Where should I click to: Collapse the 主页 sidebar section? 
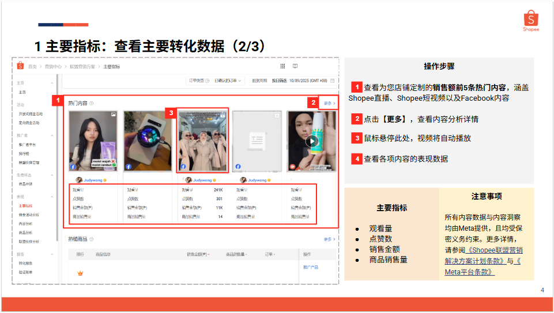click(52, 83)
